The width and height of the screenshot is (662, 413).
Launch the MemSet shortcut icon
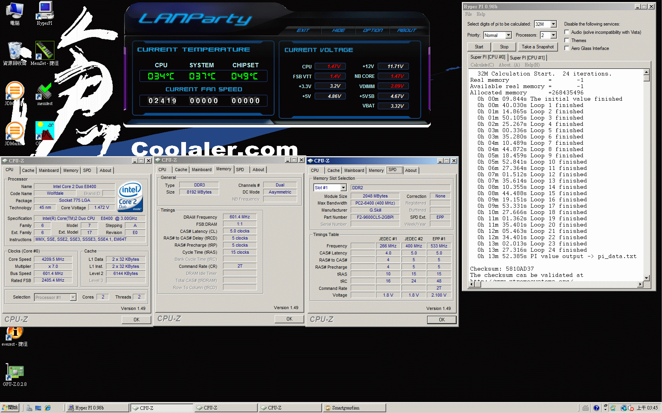tap(45, 53)
